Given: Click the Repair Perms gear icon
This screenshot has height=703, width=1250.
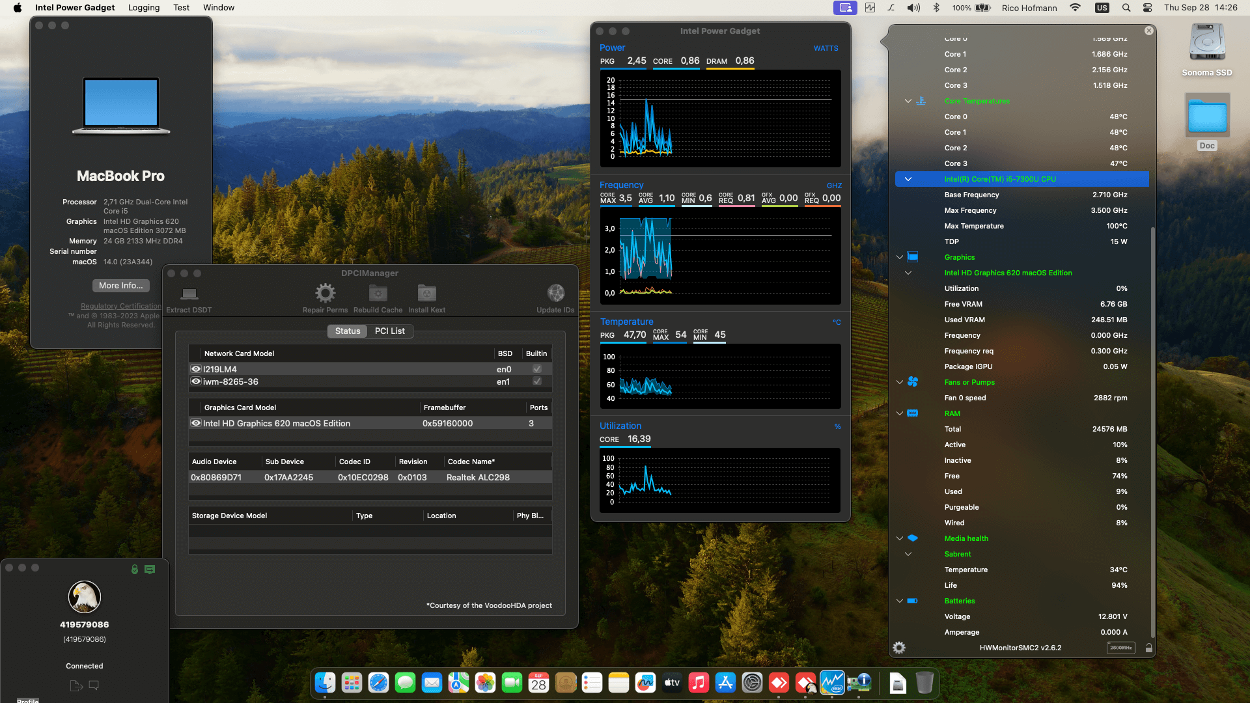Looking at the screenshot, I should [325, 293].
